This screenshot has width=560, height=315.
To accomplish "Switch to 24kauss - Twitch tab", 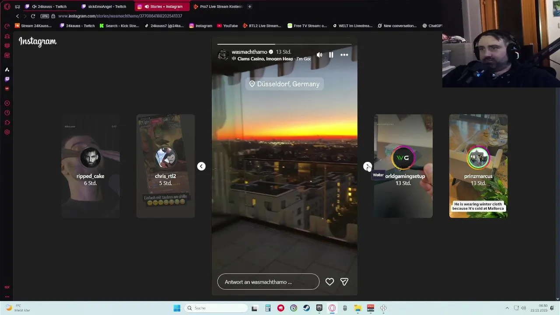I will click(x=49, y=7).
